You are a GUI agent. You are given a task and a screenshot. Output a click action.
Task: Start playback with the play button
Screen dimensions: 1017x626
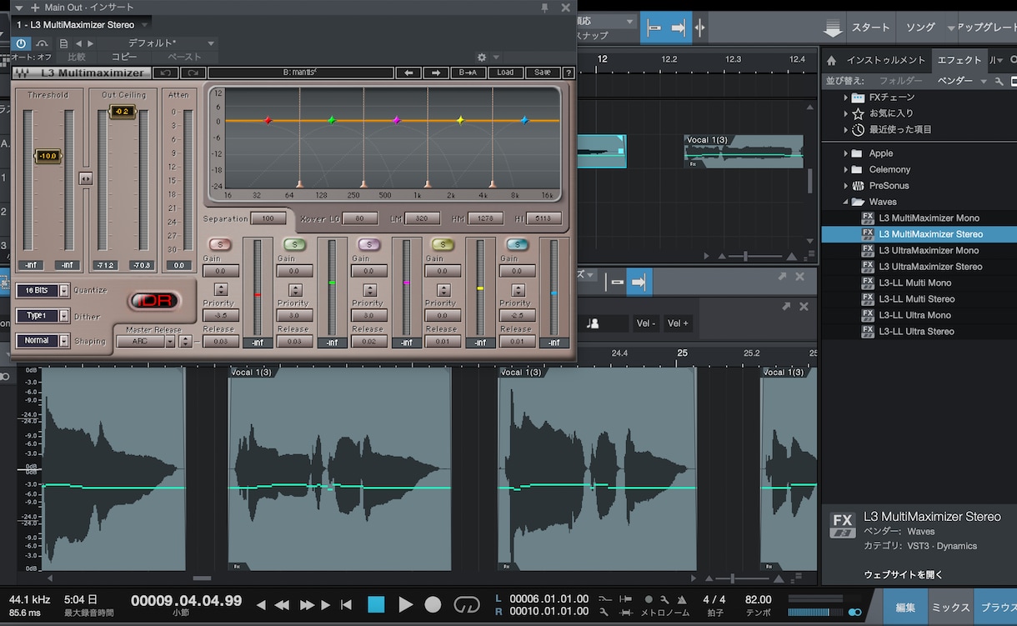[405, 604]
